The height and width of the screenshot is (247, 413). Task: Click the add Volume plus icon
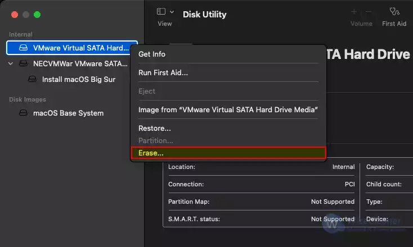coord(354,12)
